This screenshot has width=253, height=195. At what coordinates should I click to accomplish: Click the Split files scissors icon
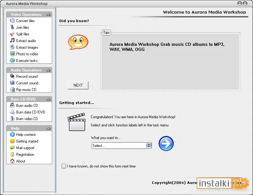point(12,34)
